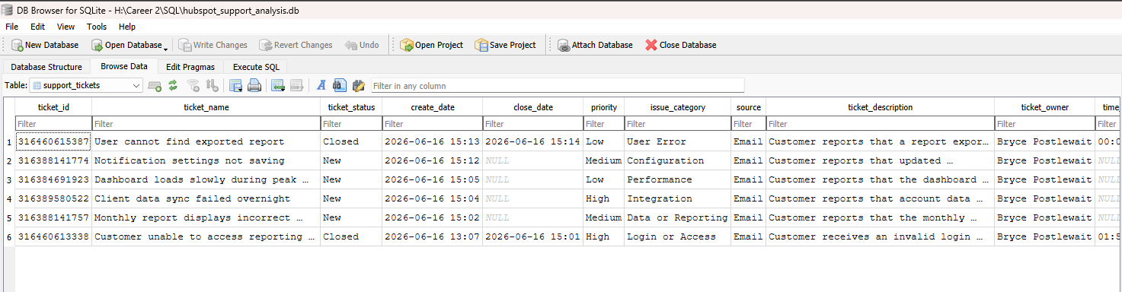Click the find in cells binoculars icon
This screenshot has width=1122, height=292.
340,85
